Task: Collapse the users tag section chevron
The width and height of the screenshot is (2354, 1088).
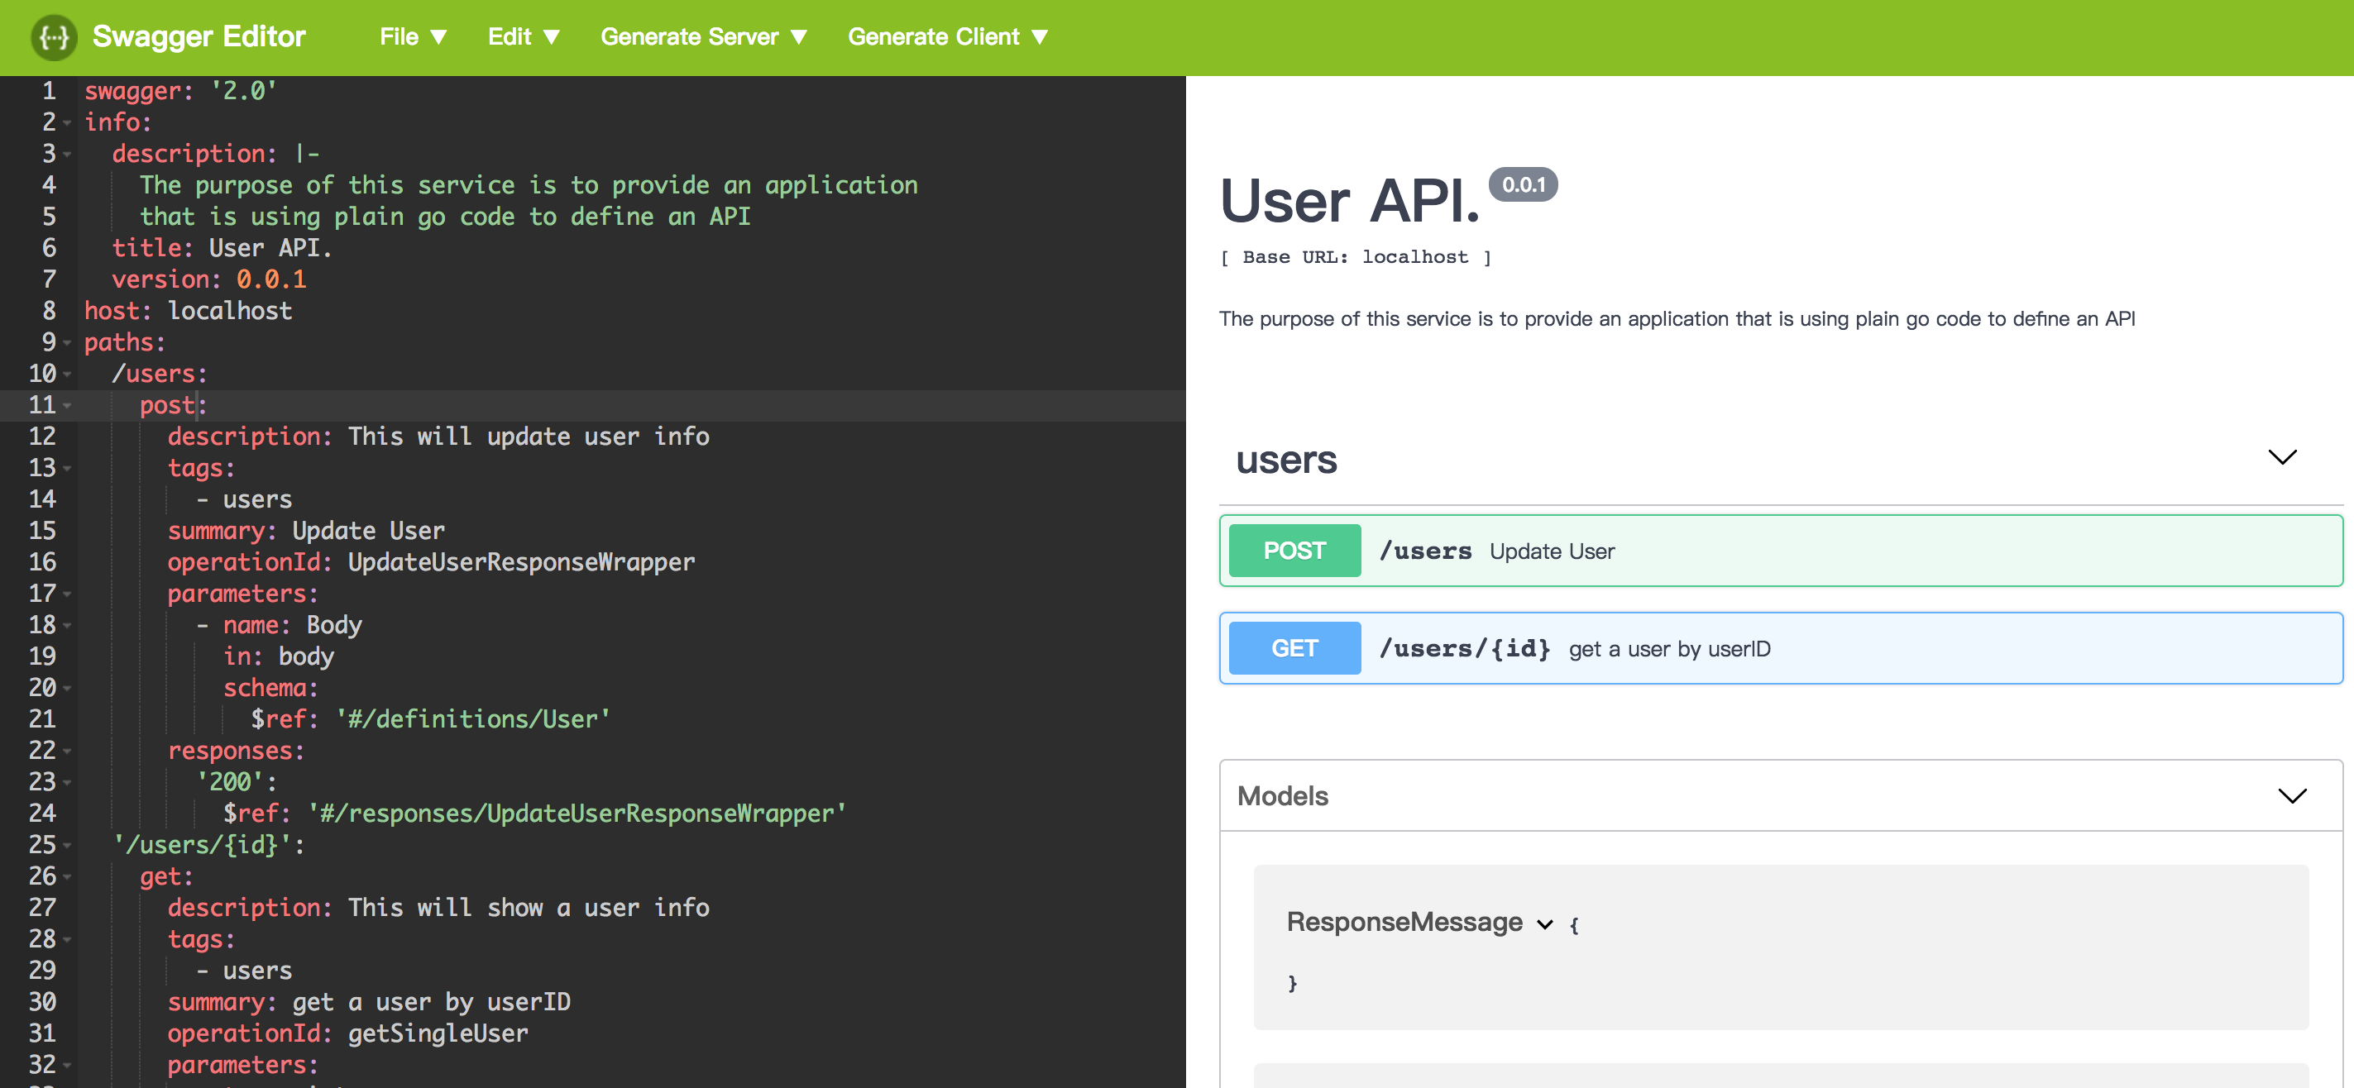Action: click(x=2282, y=456)
